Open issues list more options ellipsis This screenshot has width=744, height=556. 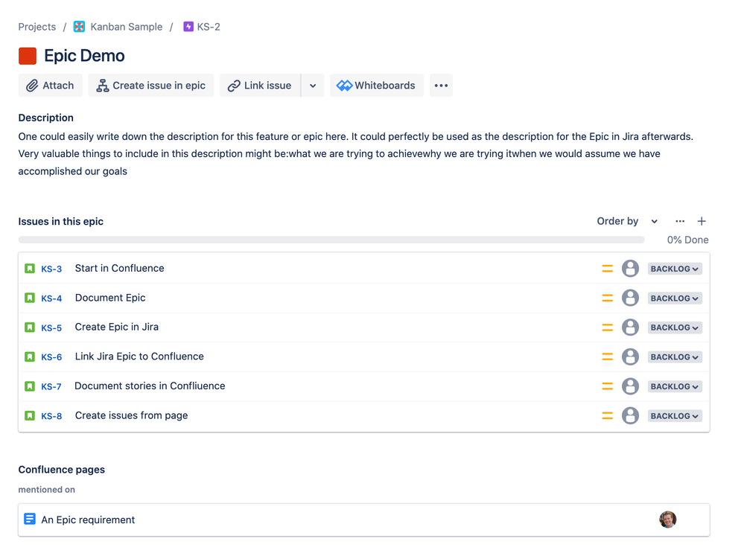(x=680, y=221)
